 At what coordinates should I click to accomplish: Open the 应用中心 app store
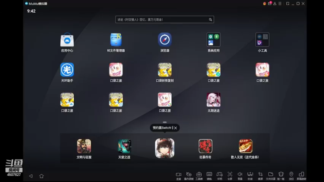[x=67, y=40]
